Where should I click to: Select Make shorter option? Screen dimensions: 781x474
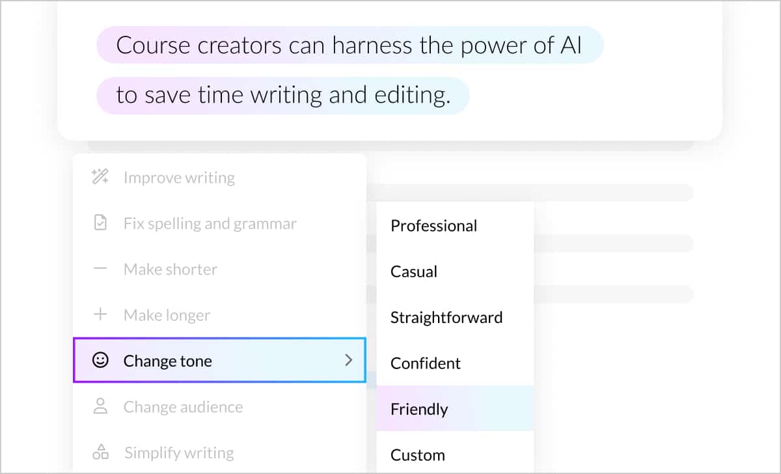pyautogui.click(x=170, y=268)
